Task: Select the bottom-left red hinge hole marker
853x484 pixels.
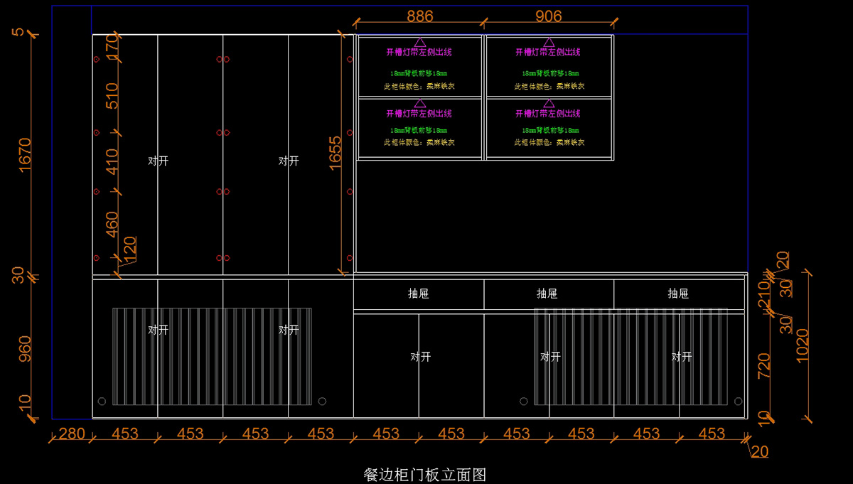Action: 96,257
